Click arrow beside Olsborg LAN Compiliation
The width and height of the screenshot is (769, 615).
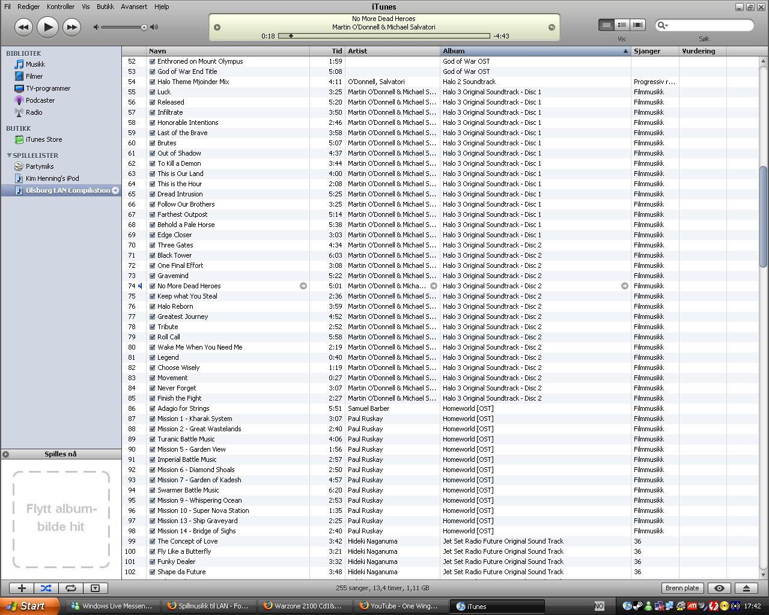tap(115, 190)
